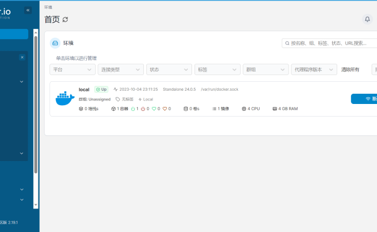This screenshot has width=377, height=232.
Task: Click the search magnifier icon
Action: point(287,43)
